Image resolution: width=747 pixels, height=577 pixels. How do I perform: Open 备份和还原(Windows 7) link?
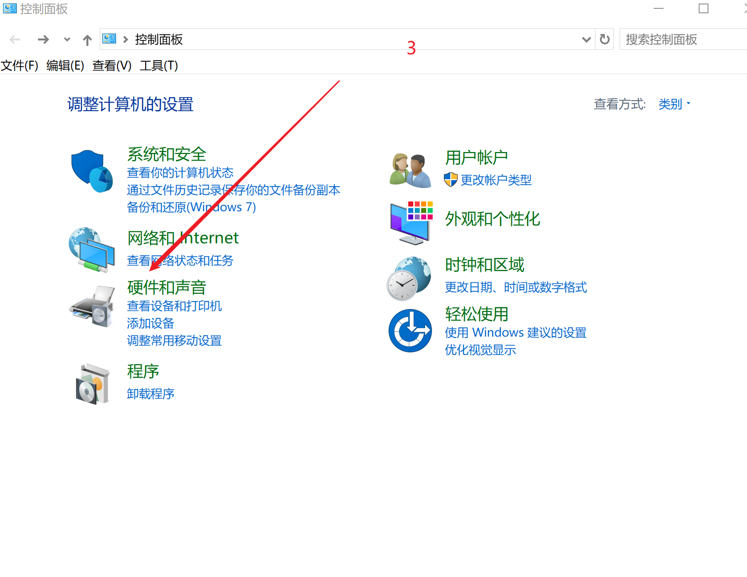(192, 207)
